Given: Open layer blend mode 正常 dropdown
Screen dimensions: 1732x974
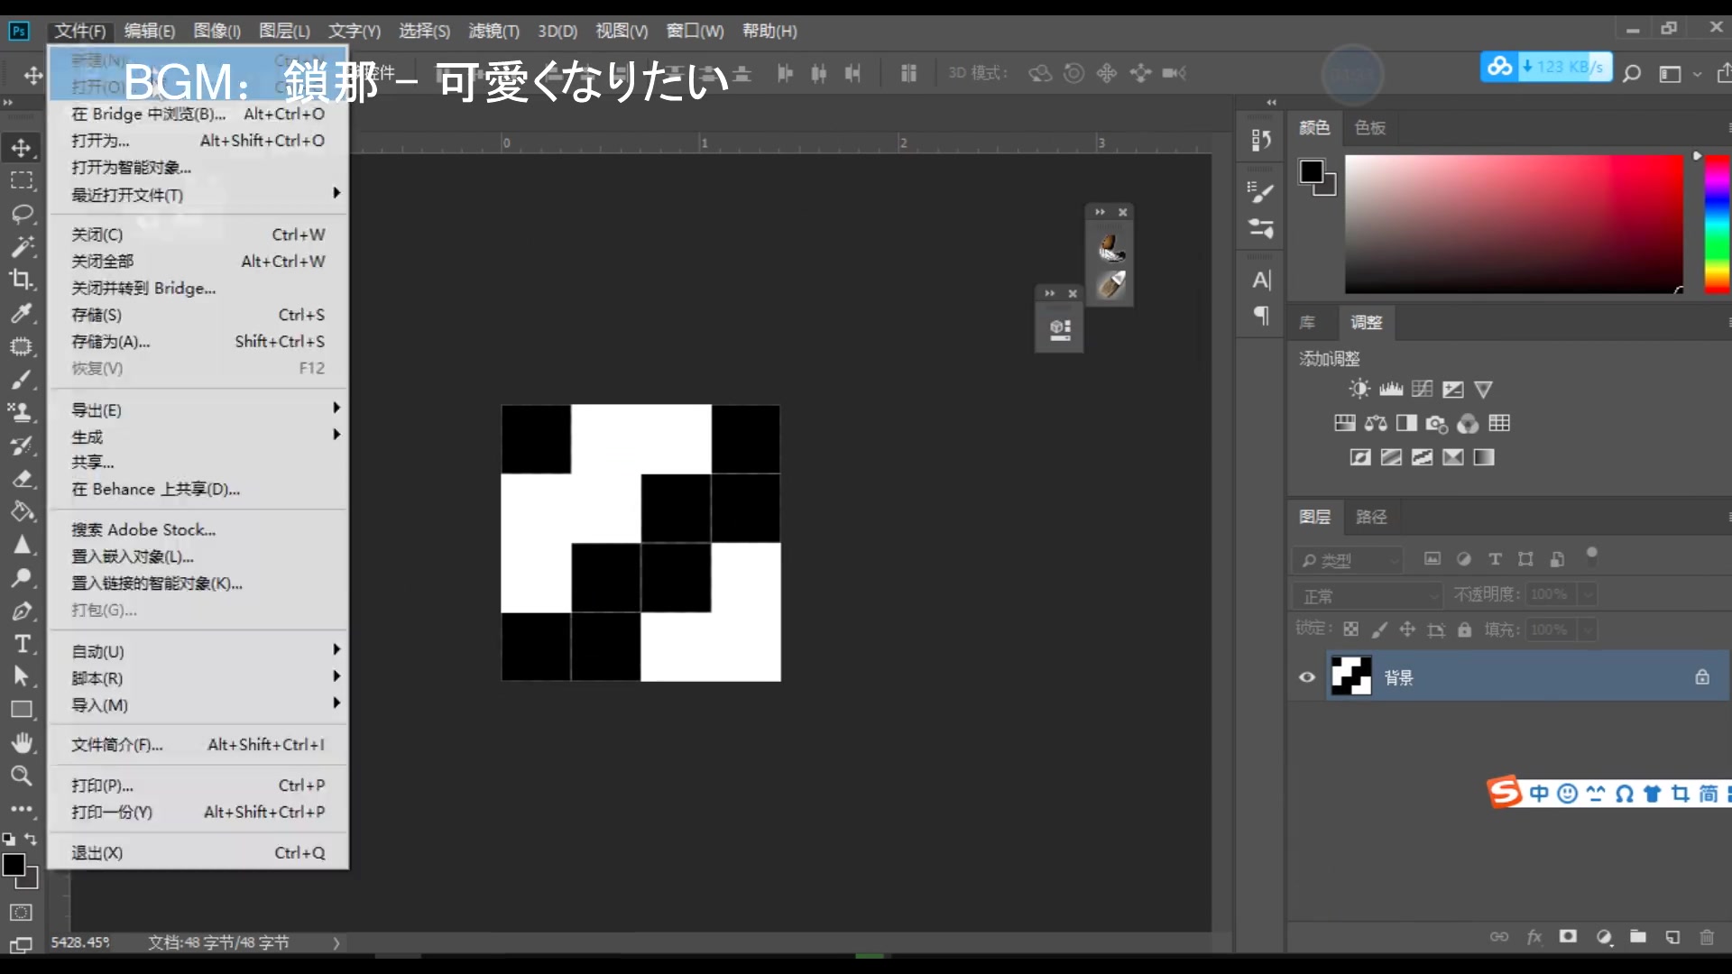Looking at the screenshot, I should pos(1368,595).
